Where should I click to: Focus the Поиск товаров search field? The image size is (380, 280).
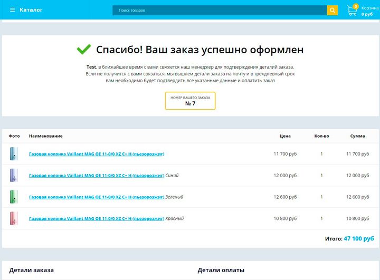pyautogui.click(x=220, y=10)
